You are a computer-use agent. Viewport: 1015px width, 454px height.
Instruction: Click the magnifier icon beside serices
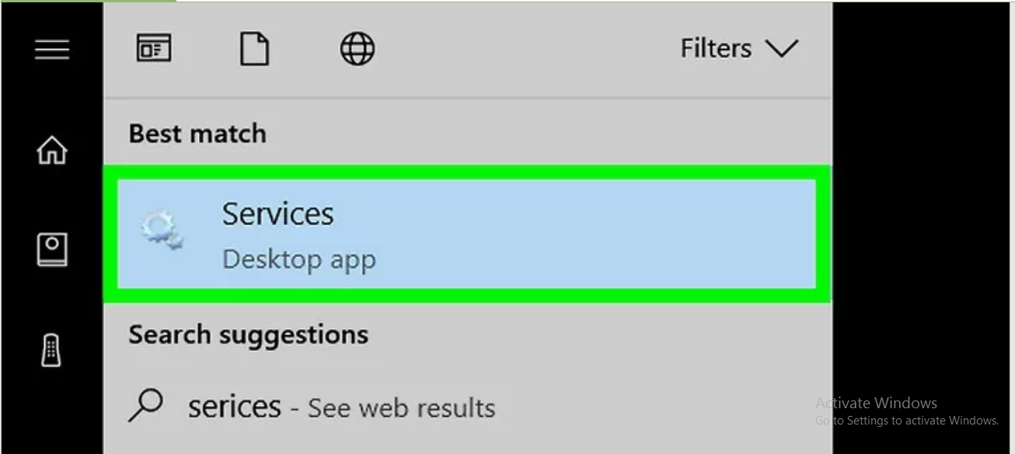[145, 405]
